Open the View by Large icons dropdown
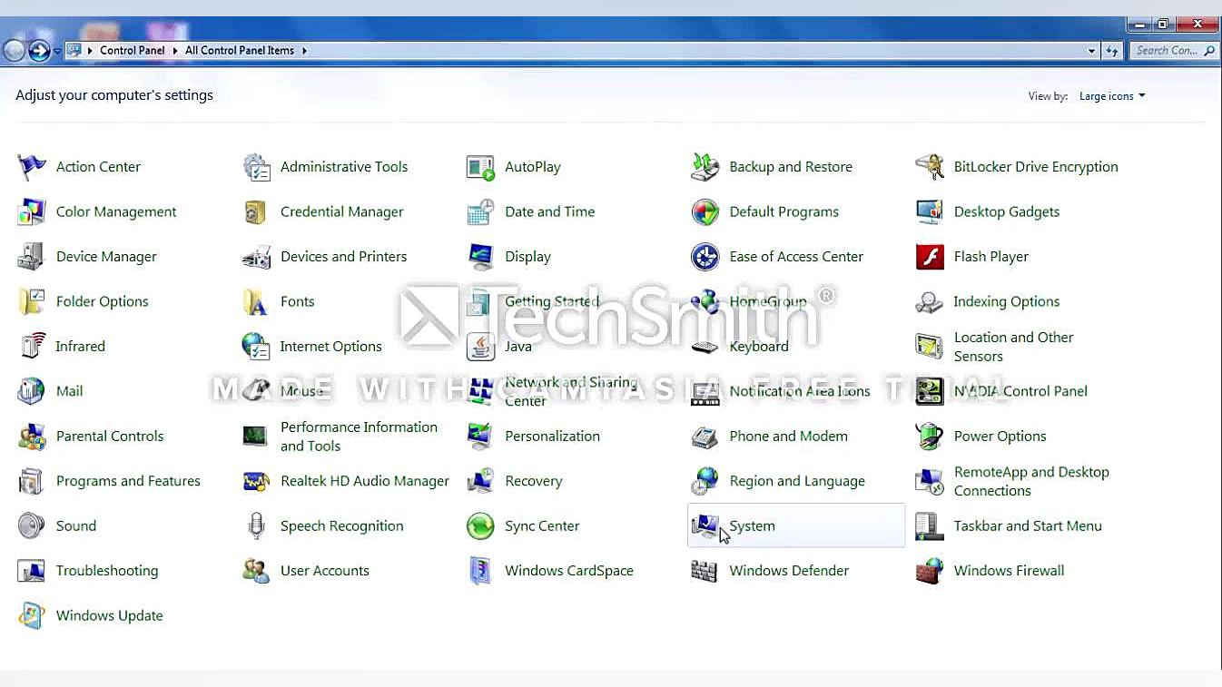1222x687 pixels. 1112,96
